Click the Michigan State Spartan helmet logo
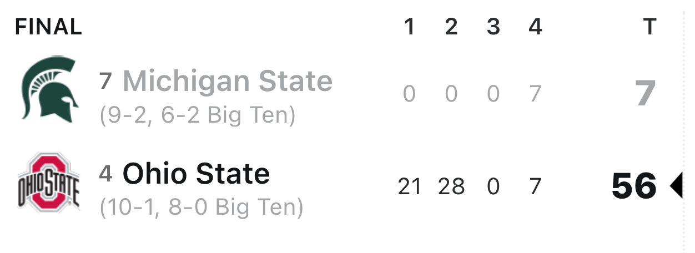The width and height of the screenshot is (695, 253). click(49, 88)
